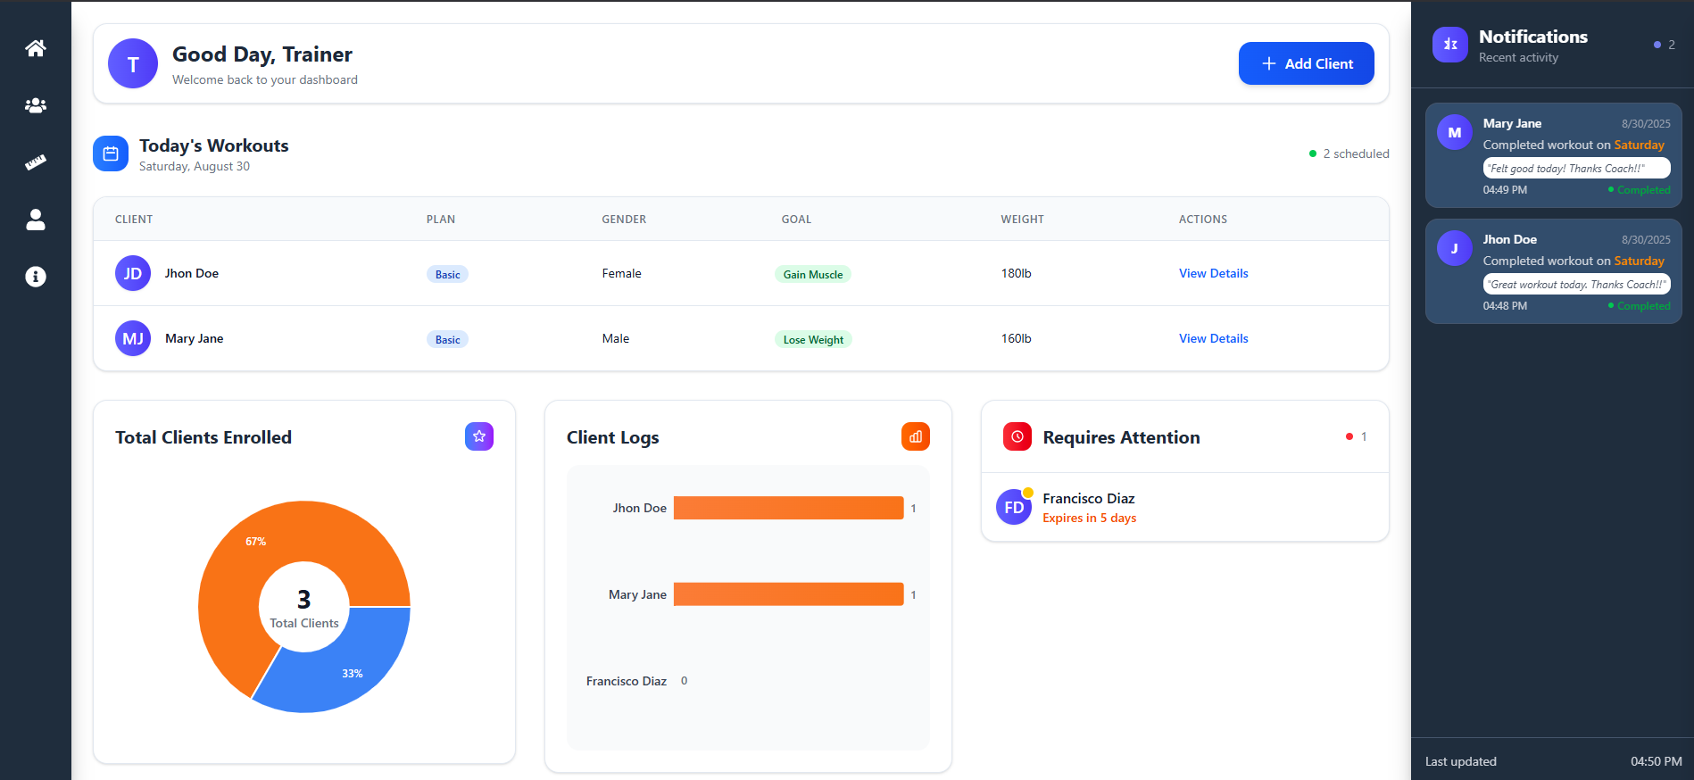1694x780 pixels.
Task: Open Mary Jane's completed workout notification
Action: [x=1553, y=155]
